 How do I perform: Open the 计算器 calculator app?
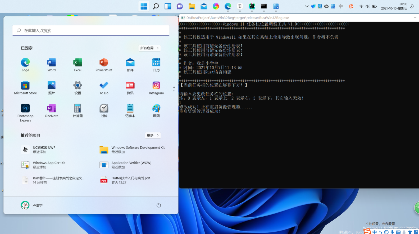[x=78, y=111]
